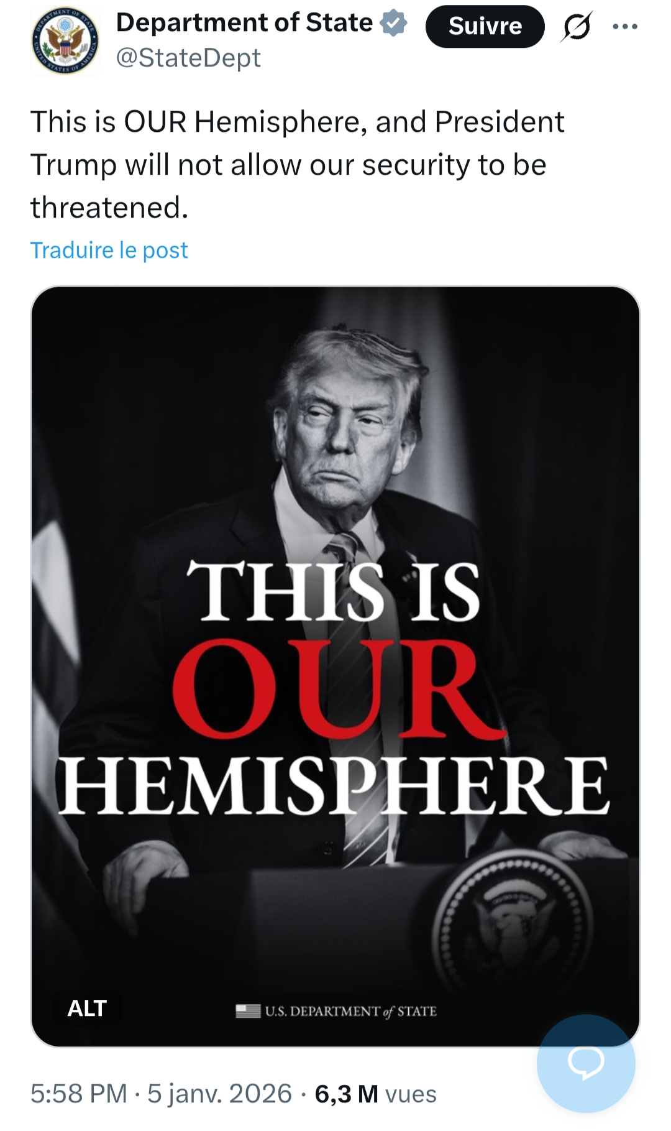This screenshot has height=1131, width=671.
Task: Open the Department of State display name
Action: (244, 23)
